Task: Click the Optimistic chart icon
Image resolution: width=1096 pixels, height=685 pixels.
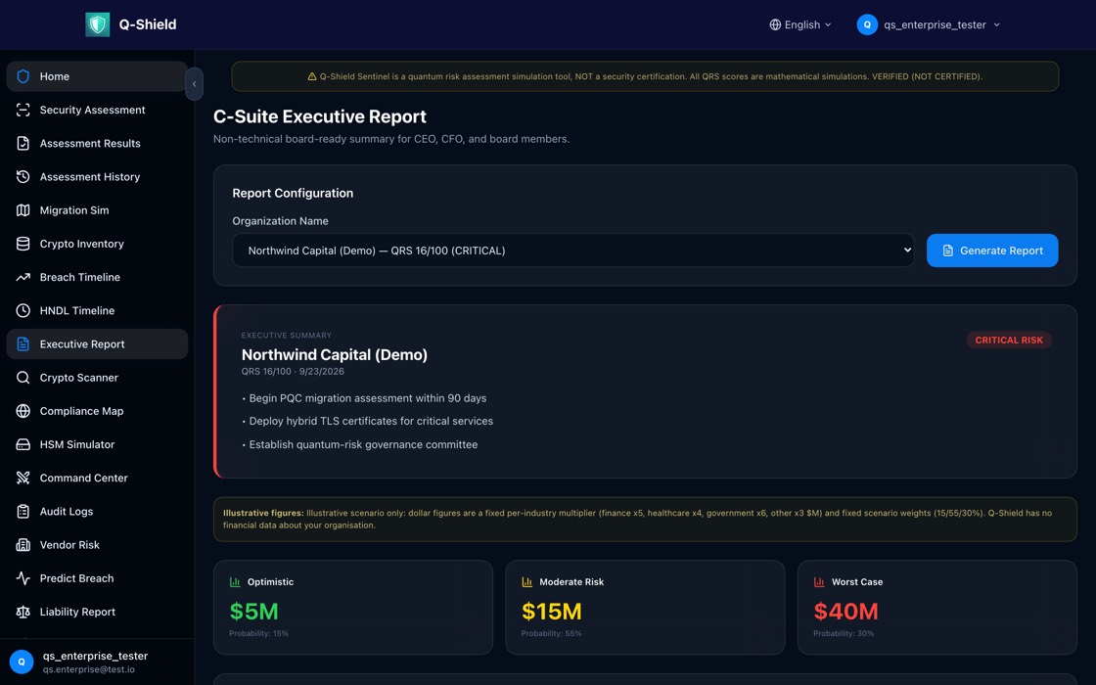Action: click(235, 582)
